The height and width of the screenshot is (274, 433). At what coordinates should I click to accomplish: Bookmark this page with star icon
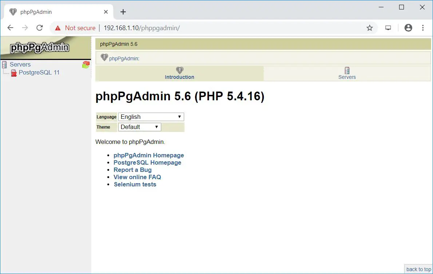click(369, 28)
